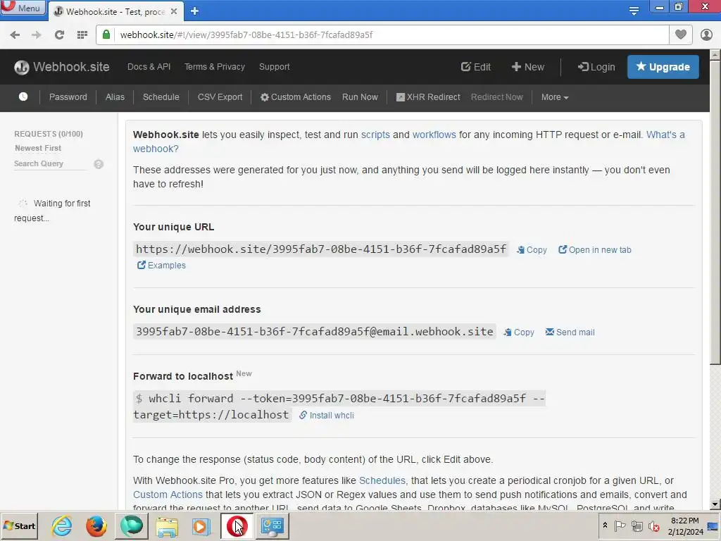
Task: Click the clock history icon
Action: 23,97
